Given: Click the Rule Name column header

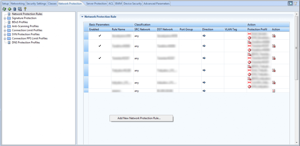Looking at the screenshot, I should point(122,30).
